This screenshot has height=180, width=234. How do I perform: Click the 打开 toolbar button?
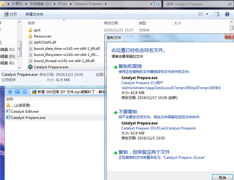click(x=11, y=14)
